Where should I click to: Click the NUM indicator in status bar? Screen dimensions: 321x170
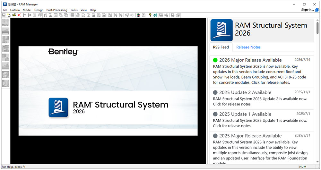pyautogui.click(x=303, y=167)
